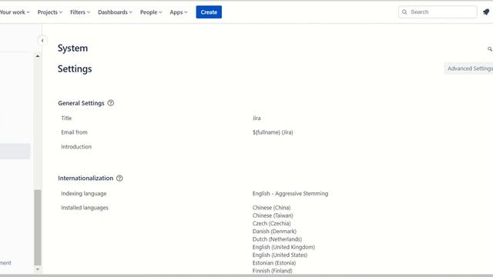Click the 'System' page heading
493x277 pixels.
pos(72,48)
